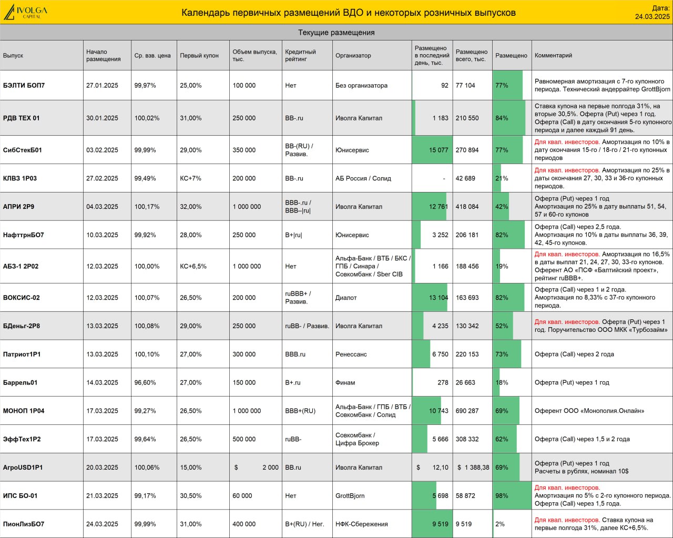Click the credit rating 'B+|ru|'
Viewport: 673px width, 538px height.
coord(293,235)
